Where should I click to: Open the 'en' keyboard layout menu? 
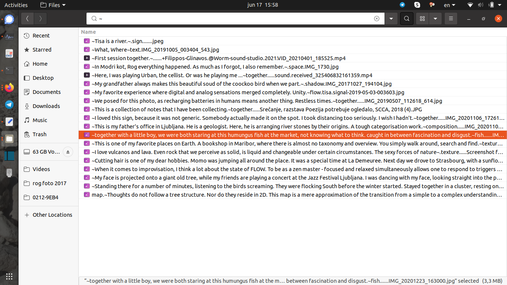point(449,5)
